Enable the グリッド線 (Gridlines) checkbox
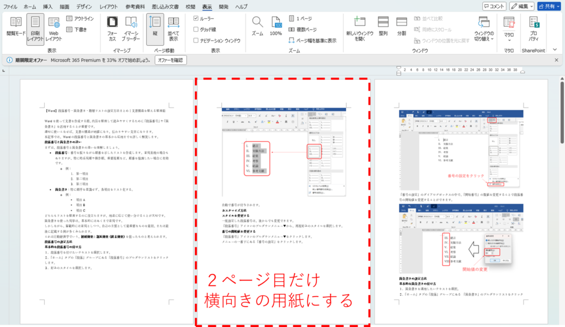 click(196, 29)
